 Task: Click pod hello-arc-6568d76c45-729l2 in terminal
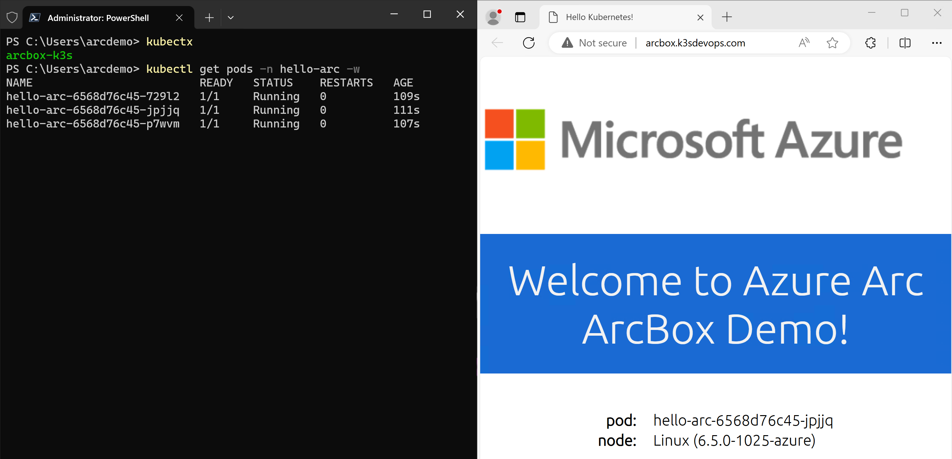pos(93,96)
